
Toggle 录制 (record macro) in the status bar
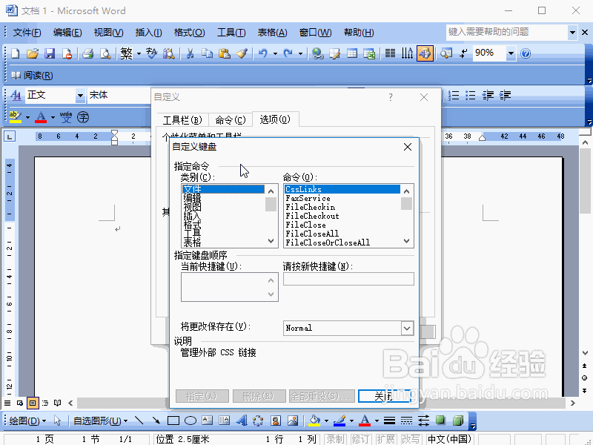point(336,439)
